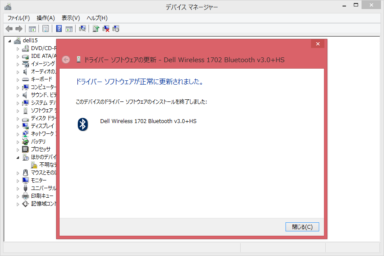This screenshot has width=384, height=256.
Task: Expand the DVD/CD-ROM drives node arrow
Action: point(18,49)
